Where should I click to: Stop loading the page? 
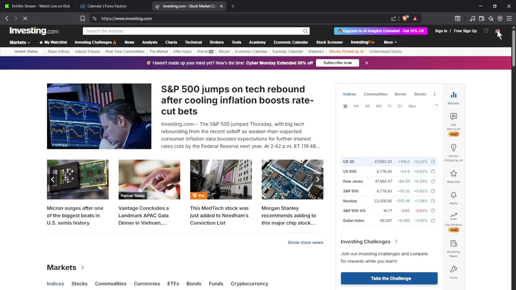click(25, 19)
